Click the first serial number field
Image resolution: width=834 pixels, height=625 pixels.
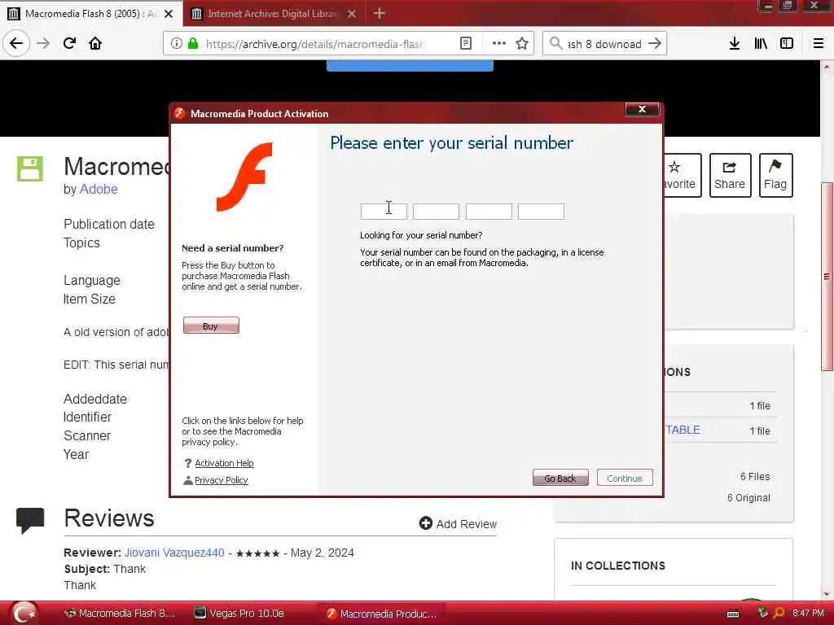(x=384, y=212)
